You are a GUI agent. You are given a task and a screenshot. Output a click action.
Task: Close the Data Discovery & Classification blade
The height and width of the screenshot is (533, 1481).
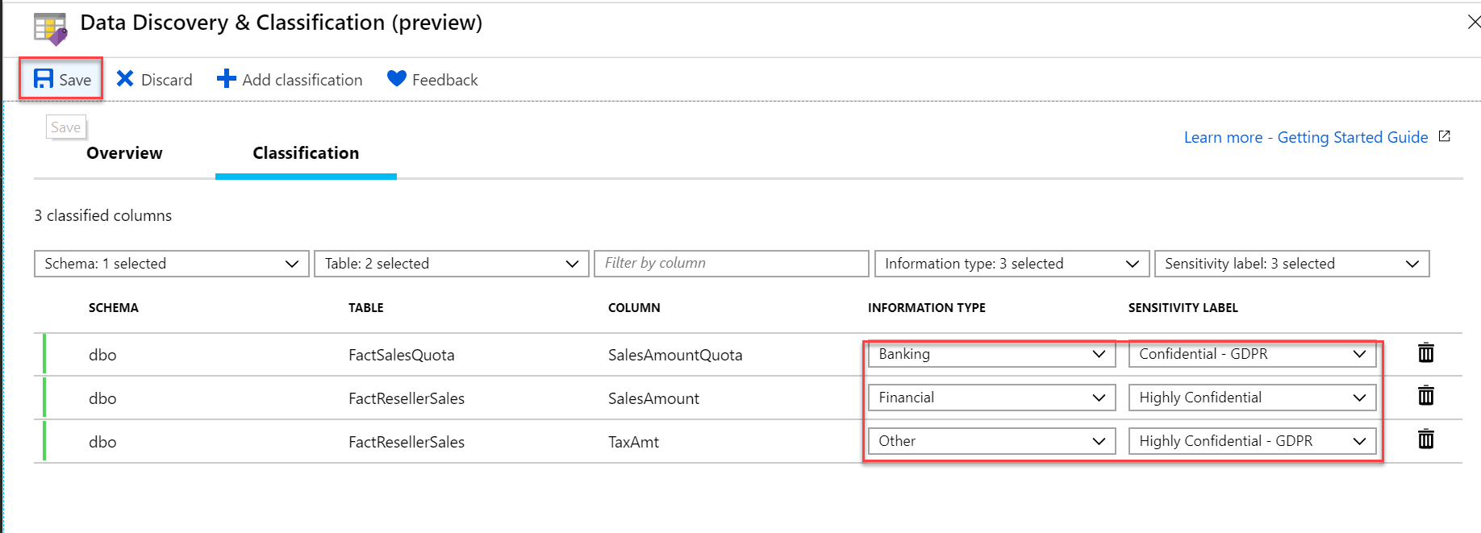tap(1473, 23)
